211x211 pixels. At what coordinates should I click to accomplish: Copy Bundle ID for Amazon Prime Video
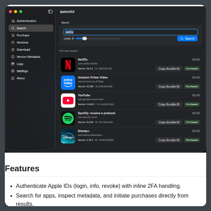(x=169, y=87)
